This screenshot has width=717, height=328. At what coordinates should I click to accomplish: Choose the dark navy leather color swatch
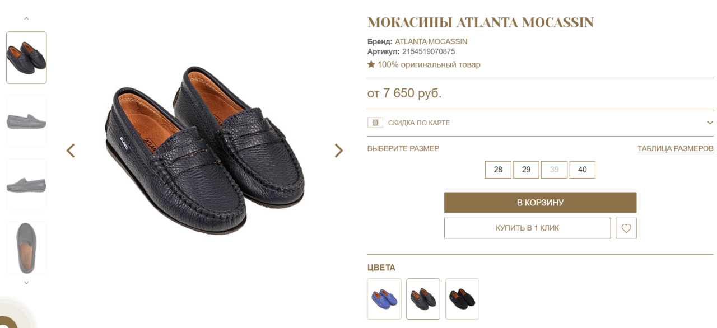[423, 299]
